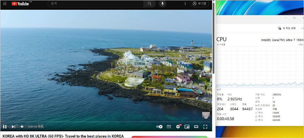Toggle subtitles with captions icon
The width and height of the screenshot is (304, 138).
coord(169,127)
